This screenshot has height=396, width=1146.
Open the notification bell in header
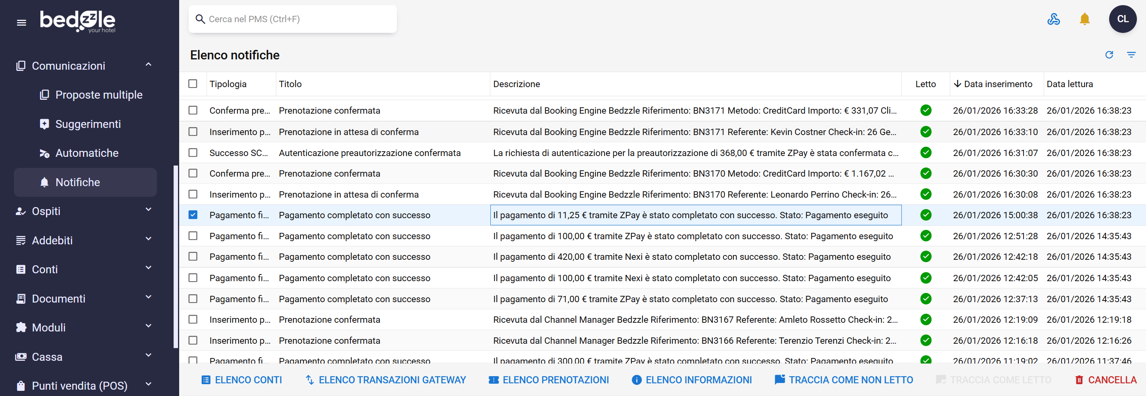(1084, 19)
